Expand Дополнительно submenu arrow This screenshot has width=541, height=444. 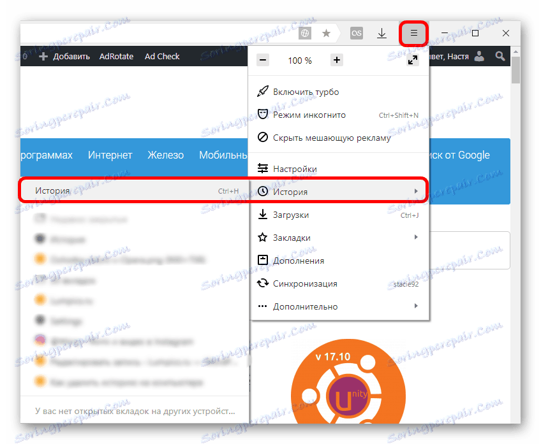tap(416, 306)
